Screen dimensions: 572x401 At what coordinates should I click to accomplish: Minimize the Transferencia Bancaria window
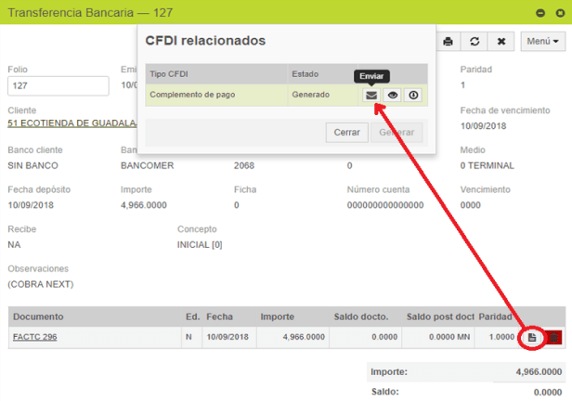(x=540, y=12)
